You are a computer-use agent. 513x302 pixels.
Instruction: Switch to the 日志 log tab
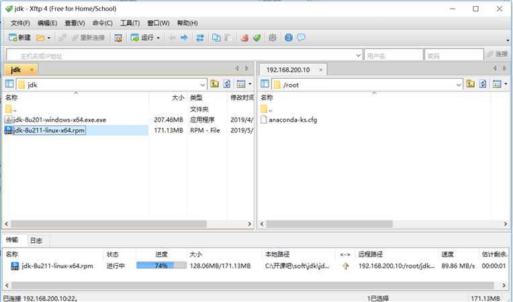tap(36, 241)
